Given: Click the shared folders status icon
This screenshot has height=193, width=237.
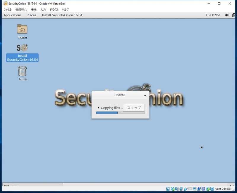Looking at the screenshot, I should [190, 189].
